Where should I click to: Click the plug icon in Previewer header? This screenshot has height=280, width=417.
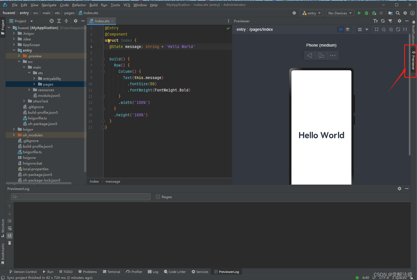coord(390,21)
